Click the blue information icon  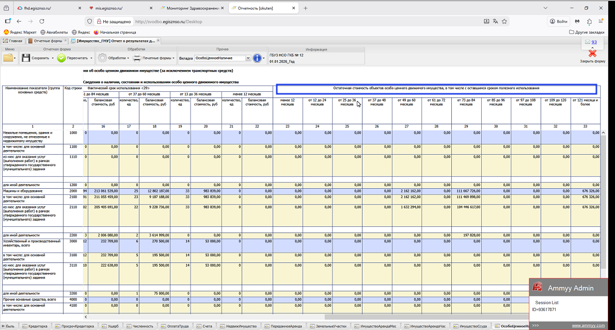coord(258,58)
